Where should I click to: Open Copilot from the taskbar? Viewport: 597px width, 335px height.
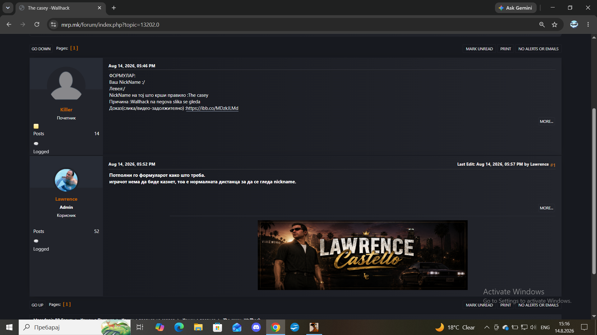pos(160,327)
